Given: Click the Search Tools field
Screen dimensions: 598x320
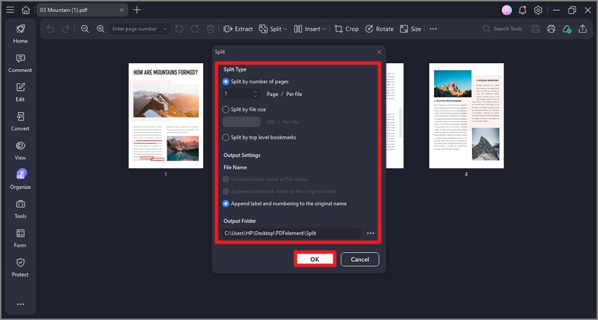Looking at the screenshot, I should (503, 29).
